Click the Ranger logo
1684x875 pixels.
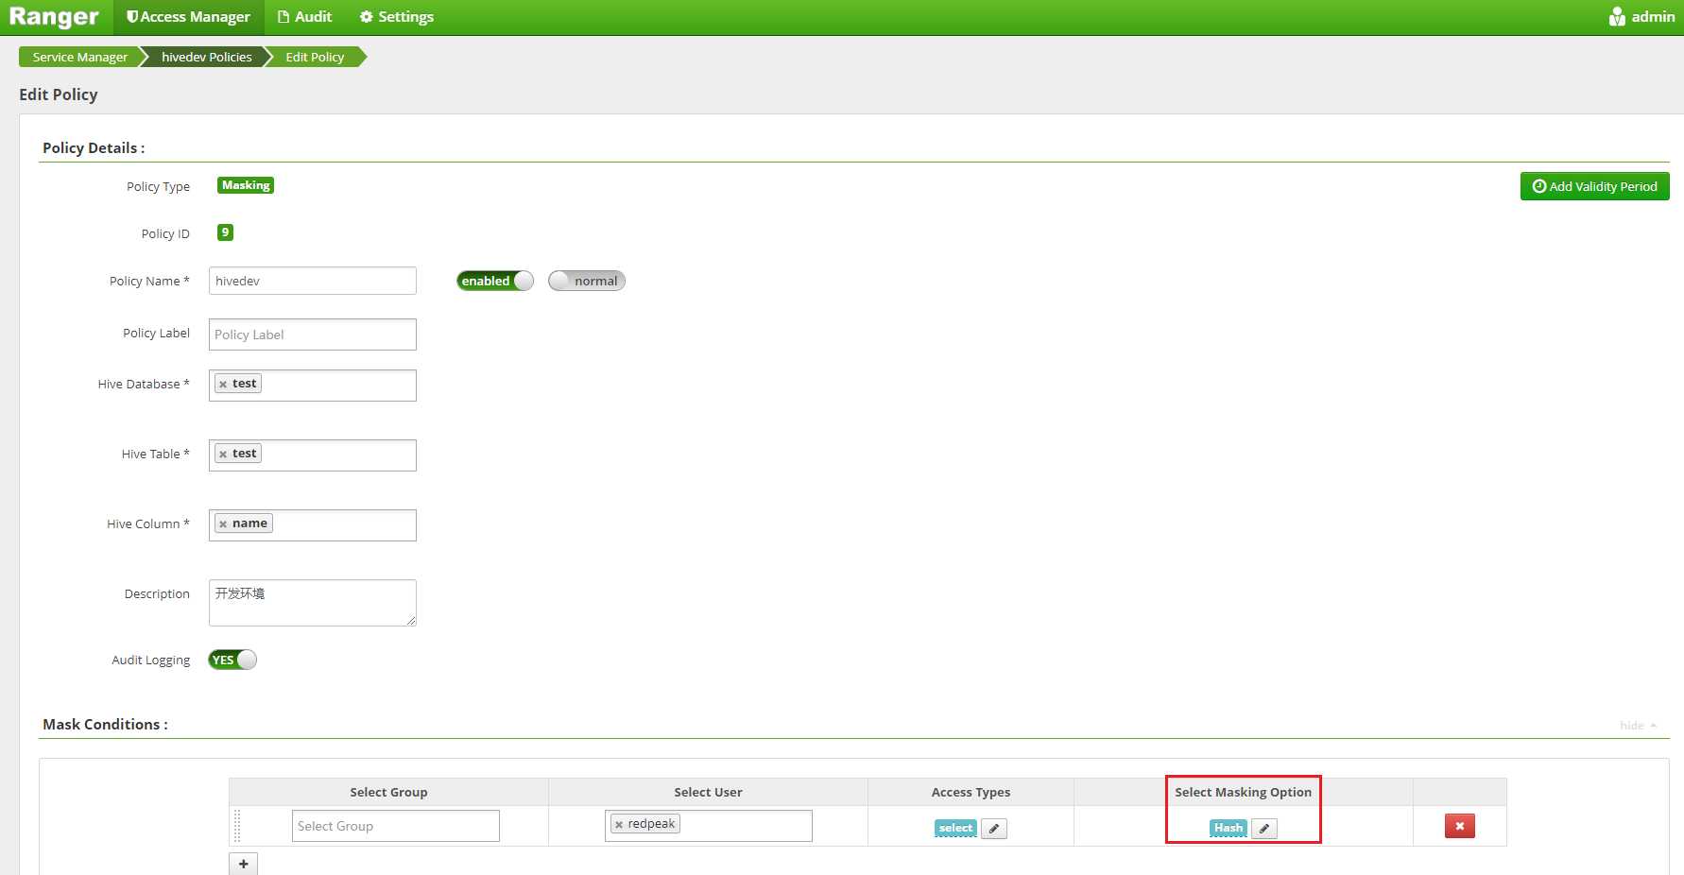point(54,17)
